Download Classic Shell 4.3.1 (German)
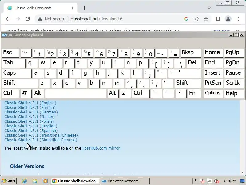The height and width of the screenshot is (185, 246). tap(31, 112)
